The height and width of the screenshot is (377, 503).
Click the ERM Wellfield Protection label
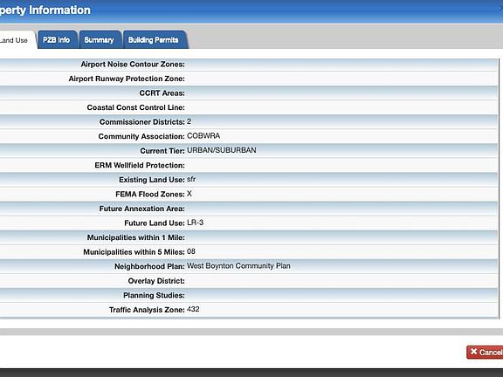[x=140, y=165]
